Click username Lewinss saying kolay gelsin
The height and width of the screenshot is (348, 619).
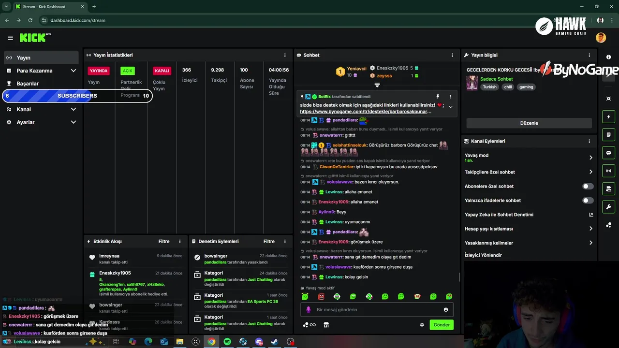pyautogui.click(x=334, y=277)
